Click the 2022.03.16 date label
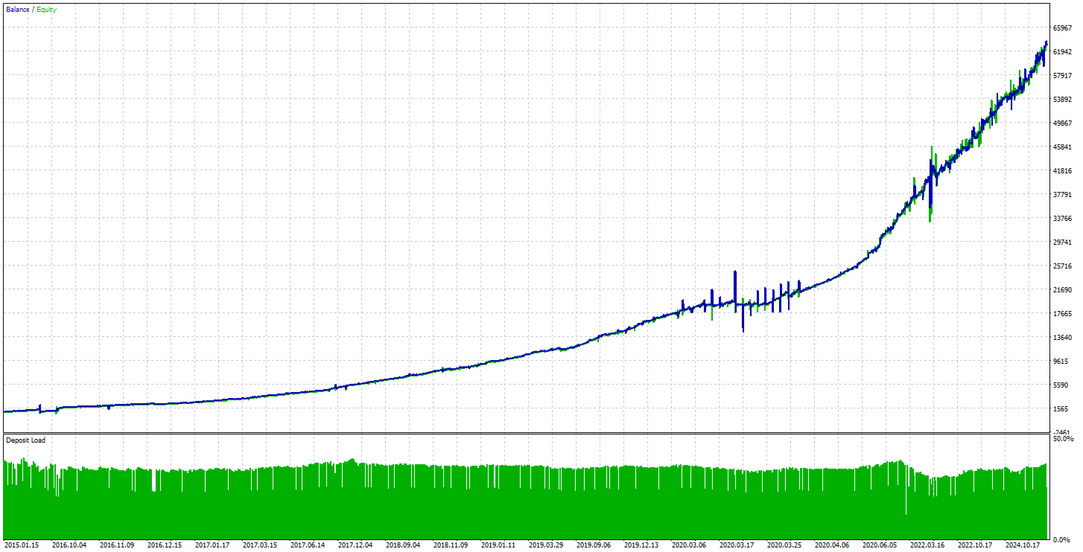 tap(927, 545)
